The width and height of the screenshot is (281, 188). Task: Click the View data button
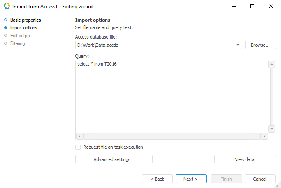245,159
